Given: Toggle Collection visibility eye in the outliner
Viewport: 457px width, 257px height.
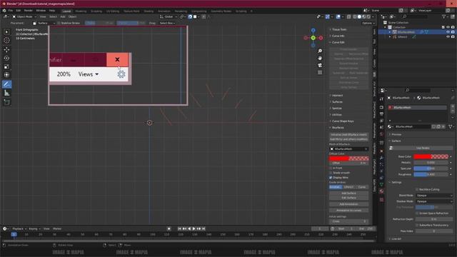Looking at the screenshot, I should pos(448,27).
